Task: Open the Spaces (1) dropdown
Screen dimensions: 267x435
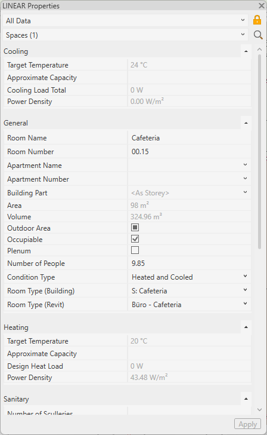Action: click(x=125, y=35)
